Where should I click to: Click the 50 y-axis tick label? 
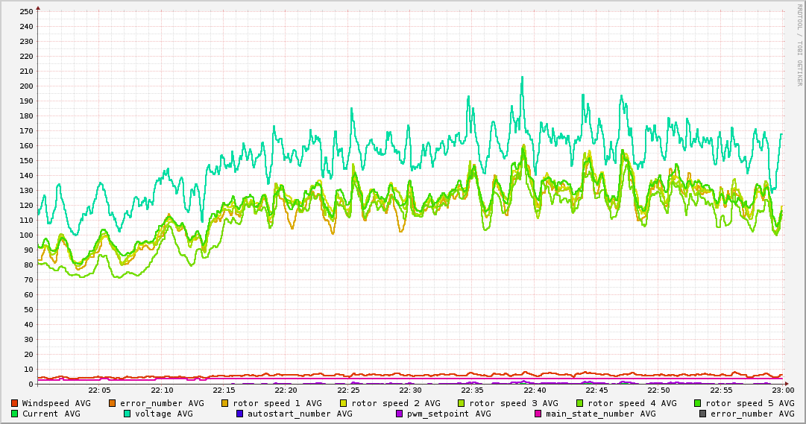click(28, 309)
